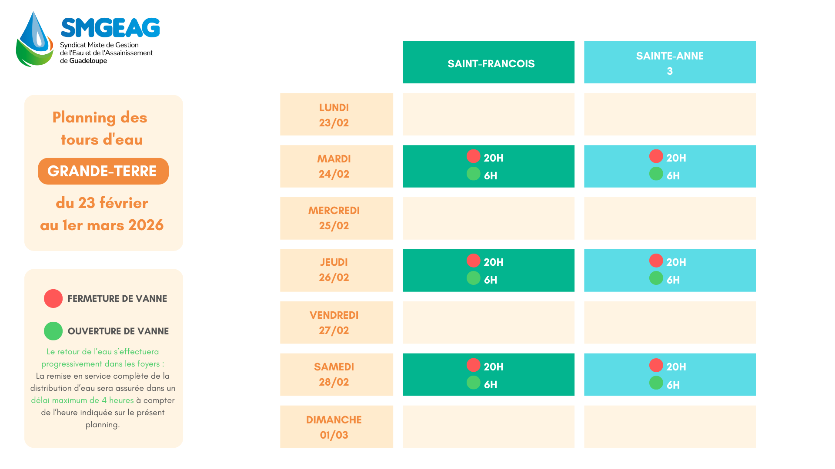The height and width of the screenshot is (469, 835).
Task: Click Tuesday's green opening dot for Sainte-Anne 3
Action: (x=656, y=174)
